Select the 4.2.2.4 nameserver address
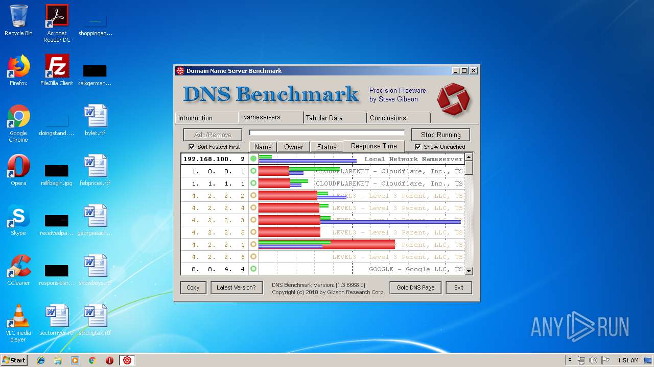The height and width of the screenshot is (367, 654). click(218, 208)
